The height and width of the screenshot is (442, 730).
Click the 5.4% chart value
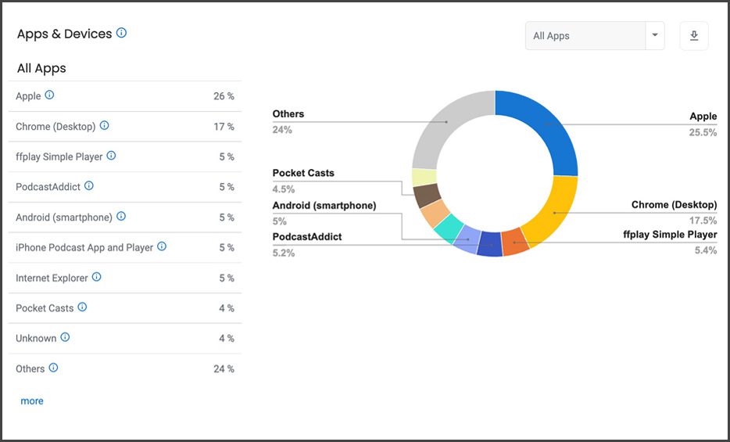(x=706, y=250)
